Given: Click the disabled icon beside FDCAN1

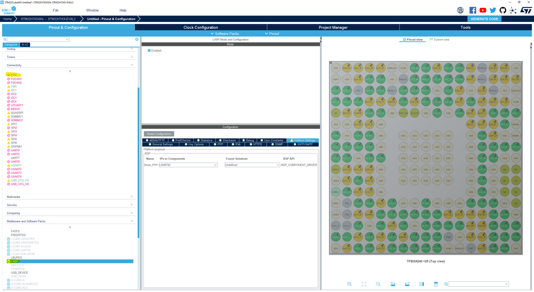Looking at the screenshot, I should click(x=9, y=79).
